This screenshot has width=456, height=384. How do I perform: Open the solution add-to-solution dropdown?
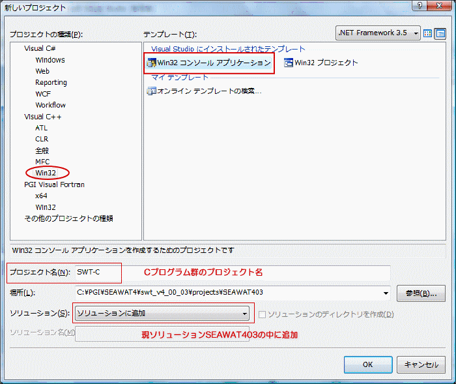point(162,313)
